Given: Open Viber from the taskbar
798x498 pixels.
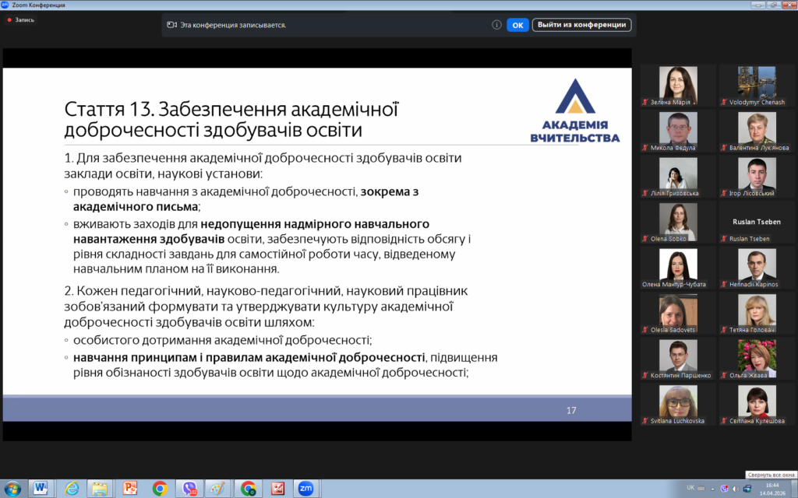Looking at the screenshot, I should (189, 488).
